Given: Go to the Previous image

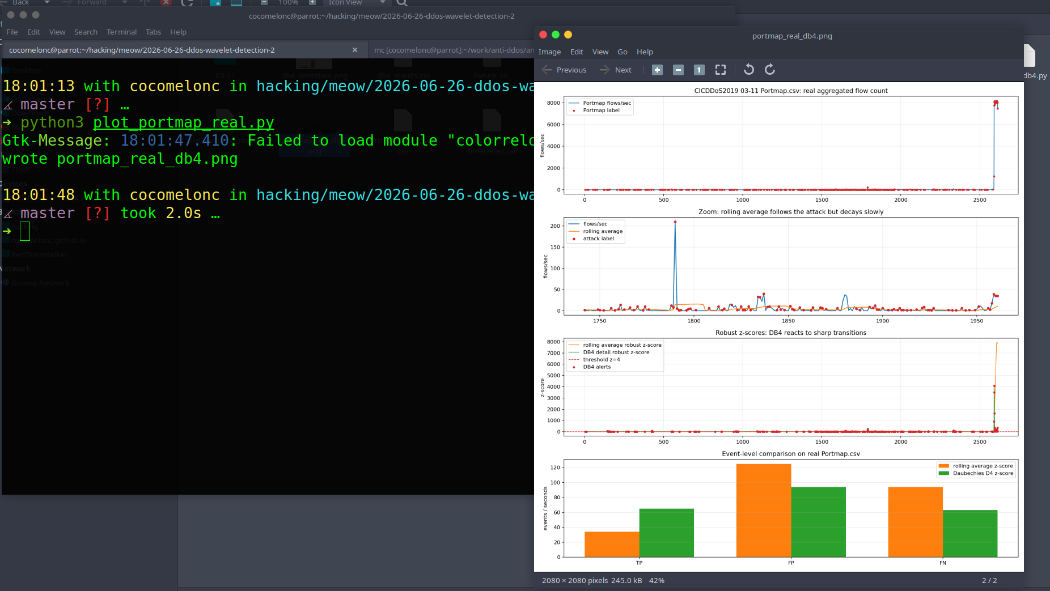Looking at the screenshot, I should (x=564, y=70).
